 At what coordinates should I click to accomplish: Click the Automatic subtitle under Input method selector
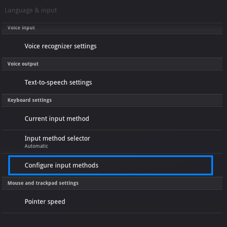coord(36,146)
